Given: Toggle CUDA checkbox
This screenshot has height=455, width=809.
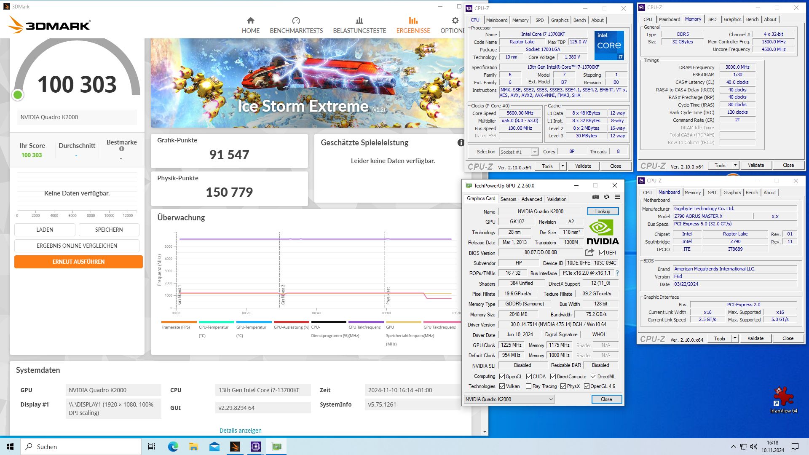Looking at the screenshot, I should (x=529, y=377).
